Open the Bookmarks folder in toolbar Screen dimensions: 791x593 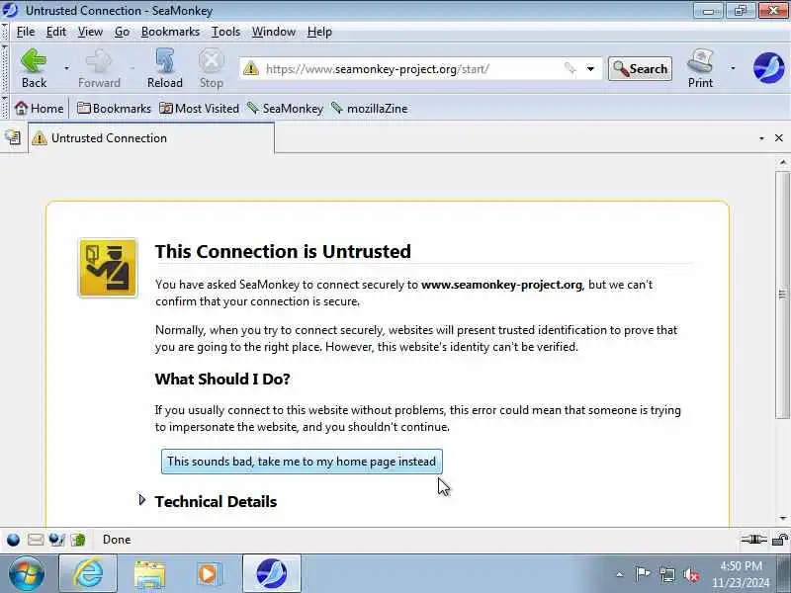(x=114, y=109)
